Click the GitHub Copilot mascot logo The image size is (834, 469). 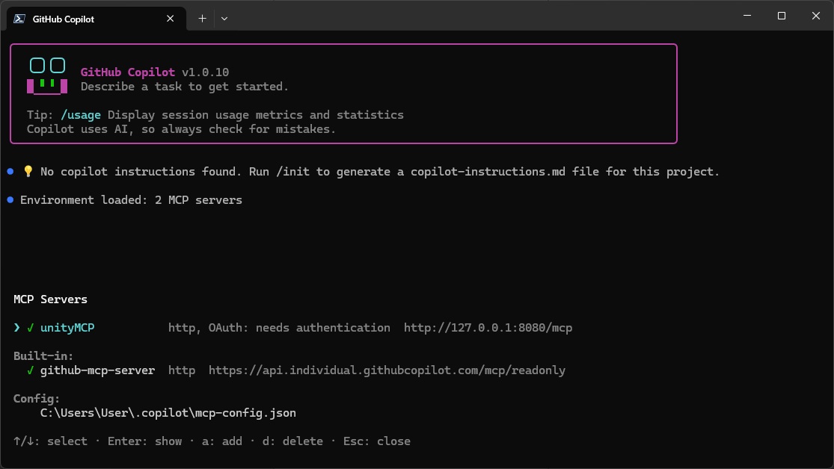[47, 76]
